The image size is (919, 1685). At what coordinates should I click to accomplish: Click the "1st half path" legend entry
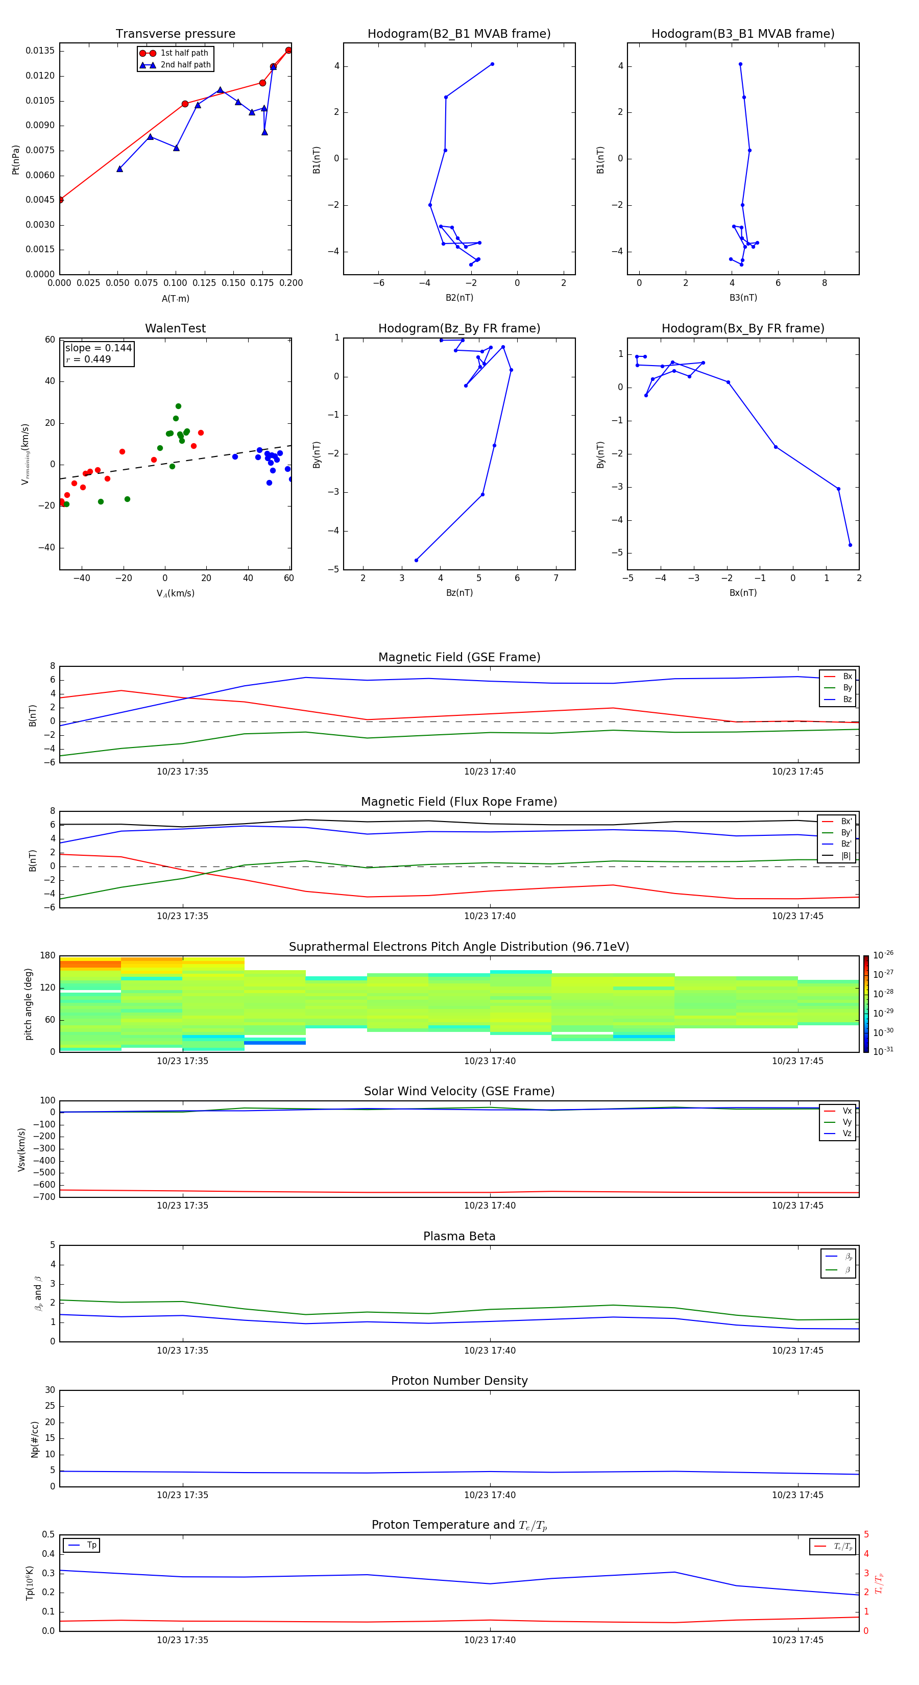[x=175, y=53]
